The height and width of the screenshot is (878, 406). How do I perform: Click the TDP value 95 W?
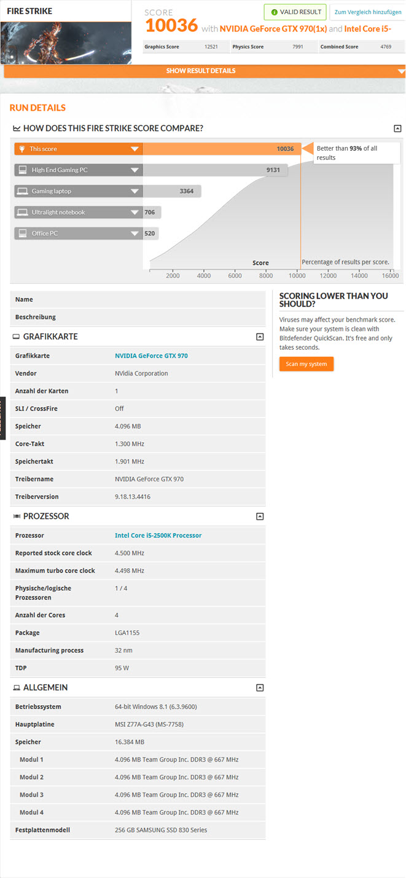point(122,668)
